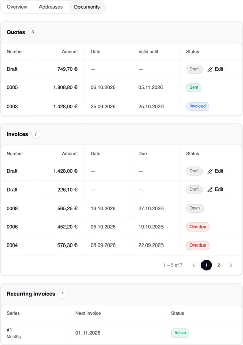Click the due date 19.10.2026
Viewport: 243px width, 345px height.
pos(151,227)
